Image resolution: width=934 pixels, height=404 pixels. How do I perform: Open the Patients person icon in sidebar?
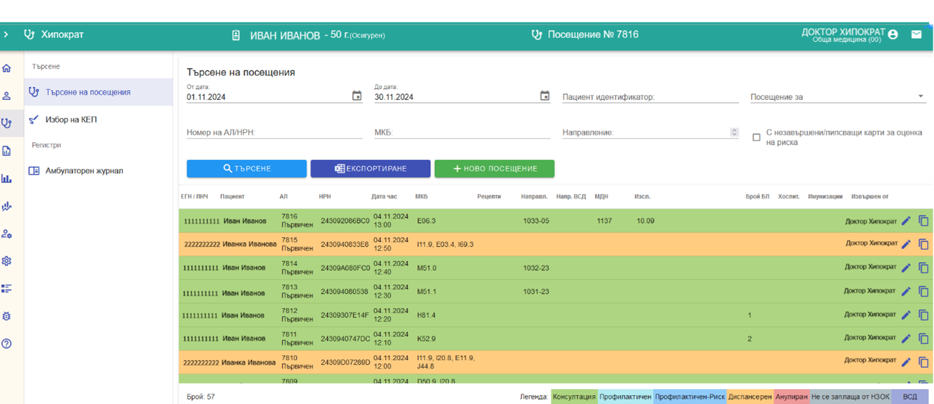point(7,96)
